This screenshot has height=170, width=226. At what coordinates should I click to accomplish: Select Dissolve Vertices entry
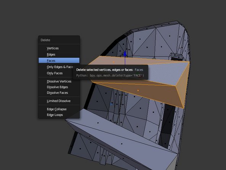click(59, 82)
